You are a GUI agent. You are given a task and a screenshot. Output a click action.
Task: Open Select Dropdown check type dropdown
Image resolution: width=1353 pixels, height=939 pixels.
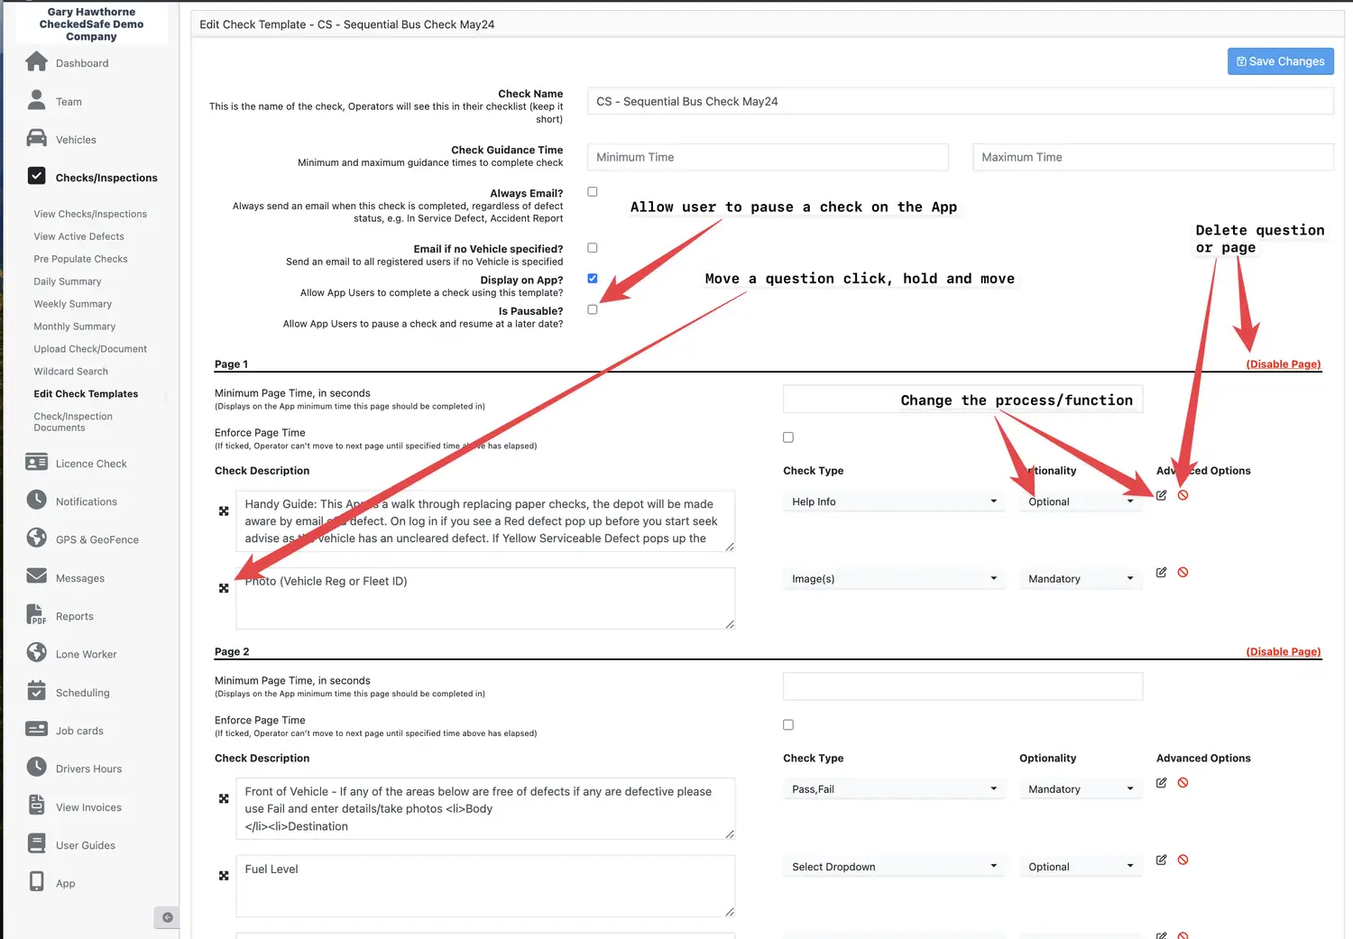pyautogui.click(x=894, y=867)
